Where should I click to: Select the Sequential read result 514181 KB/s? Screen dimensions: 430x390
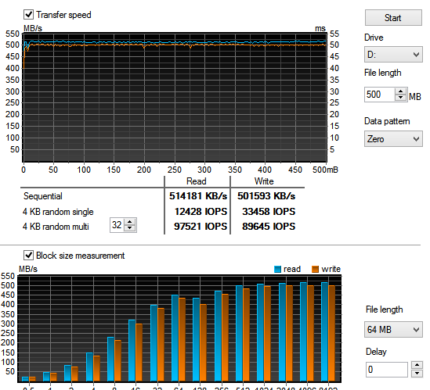198,196
